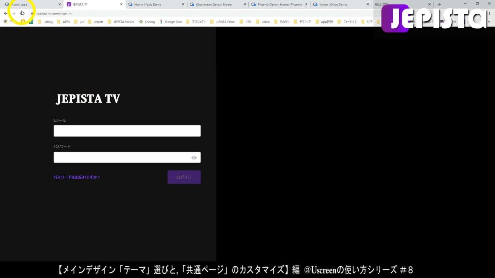The height and width of the screenshot is (278, 495).
Task: Open the JEPISTA Service bookmark folder
Action: point(121,22)
